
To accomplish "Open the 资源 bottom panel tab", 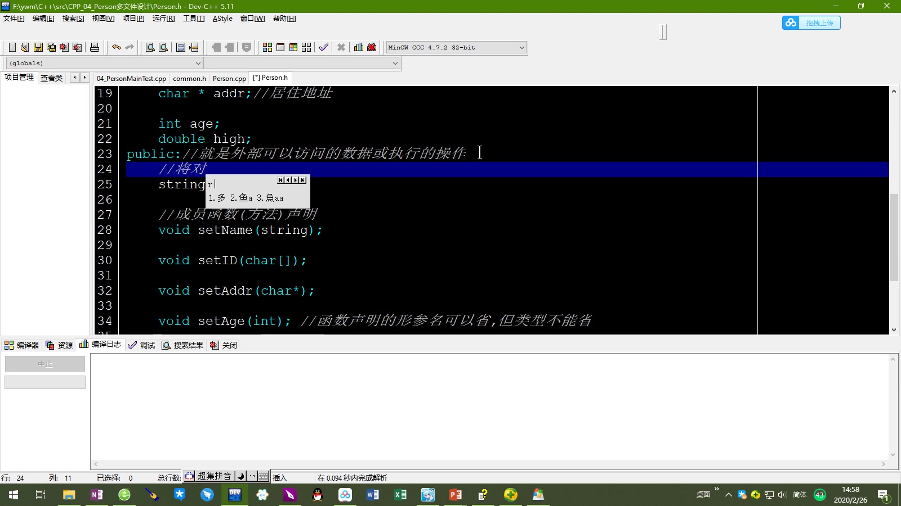I will [59, 345].
